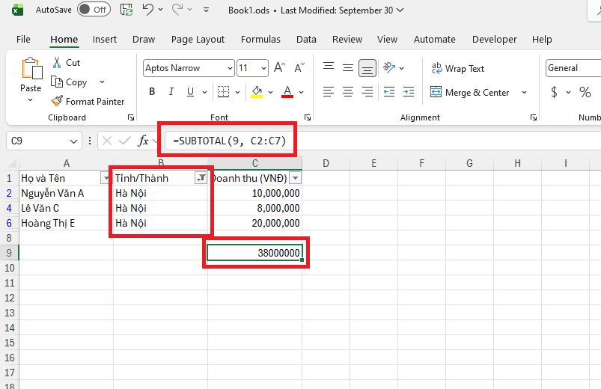Image resolution: width=601 pixels, height=389 pixels.
Task: Click Align Right icon
Action: coord(367,91)
